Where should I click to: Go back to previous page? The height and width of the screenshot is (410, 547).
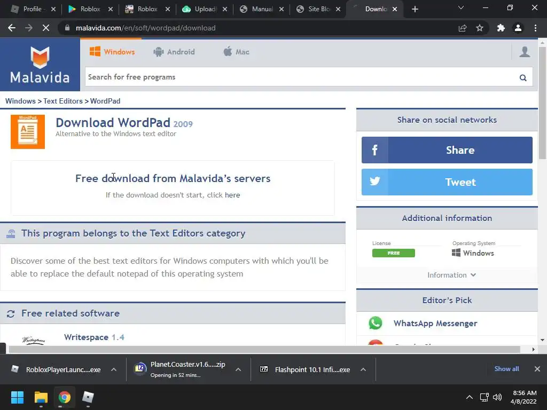12,28
